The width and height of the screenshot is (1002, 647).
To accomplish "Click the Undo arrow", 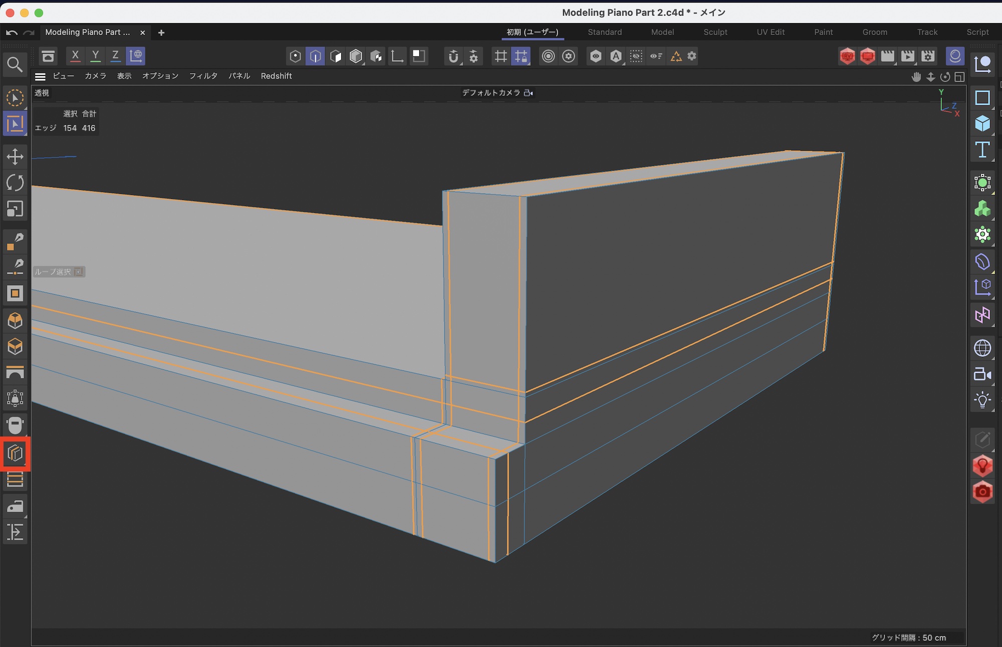I will 12,33.
